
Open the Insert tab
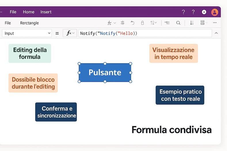46,12
